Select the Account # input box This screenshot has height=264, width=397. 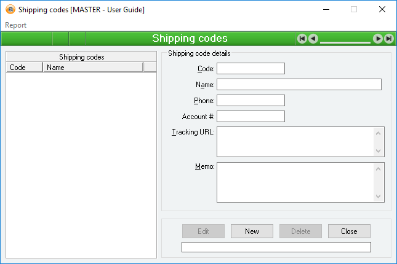coord(251,116)
